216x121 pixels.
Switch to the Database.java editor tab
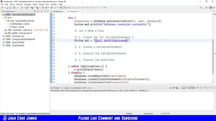57,11
